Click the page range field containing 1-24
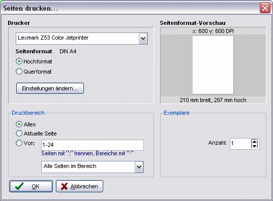 tap(93, 145)
